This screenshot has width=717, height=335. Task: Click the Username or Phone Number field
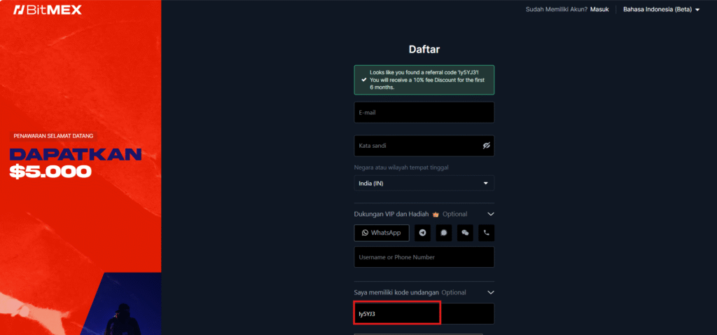[x=424, y=257]
